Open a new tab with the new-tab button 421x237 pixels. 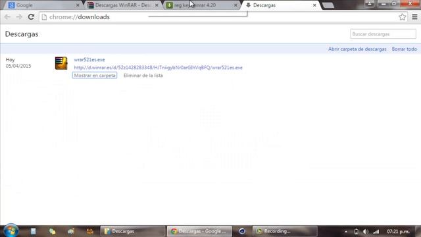[328, 5]
